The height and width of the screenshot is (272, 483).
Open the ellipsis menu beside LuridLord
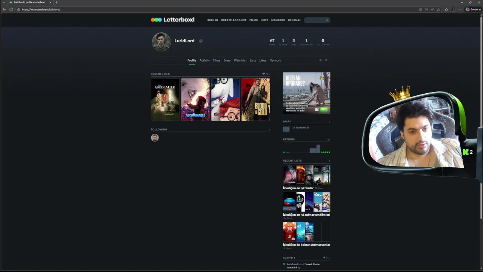(x=201, y=41)
